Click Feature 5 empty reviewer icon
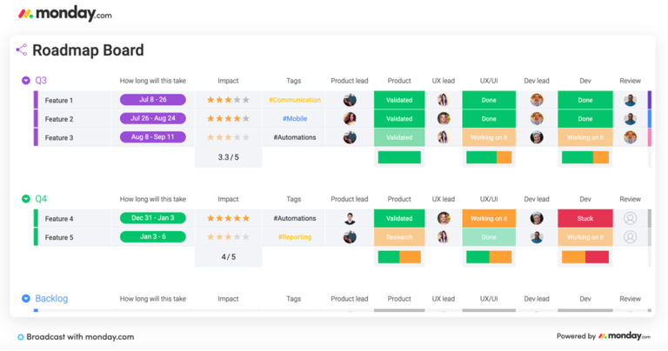Screen dimensions: 668x351 click(631, 237)
